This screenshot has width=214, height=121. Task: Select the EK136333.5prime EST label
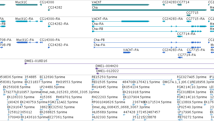point(21,97)
